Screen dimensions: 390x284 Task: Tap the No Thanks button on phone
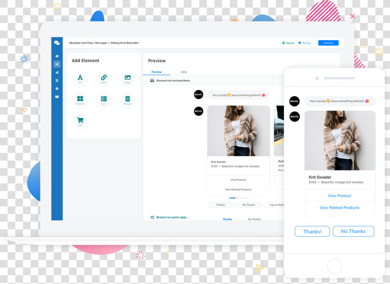tap(353, 231)
